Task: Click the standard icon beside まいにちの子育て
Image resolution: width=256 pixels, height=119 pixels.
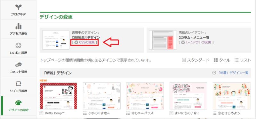Action: pos(172,113)
